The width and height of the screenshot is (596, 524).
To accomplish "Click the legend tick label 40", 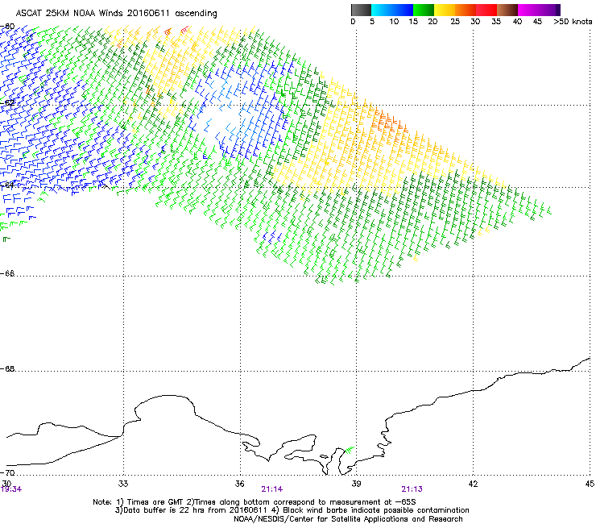I will pyautogui.click(x=517, y=22).
